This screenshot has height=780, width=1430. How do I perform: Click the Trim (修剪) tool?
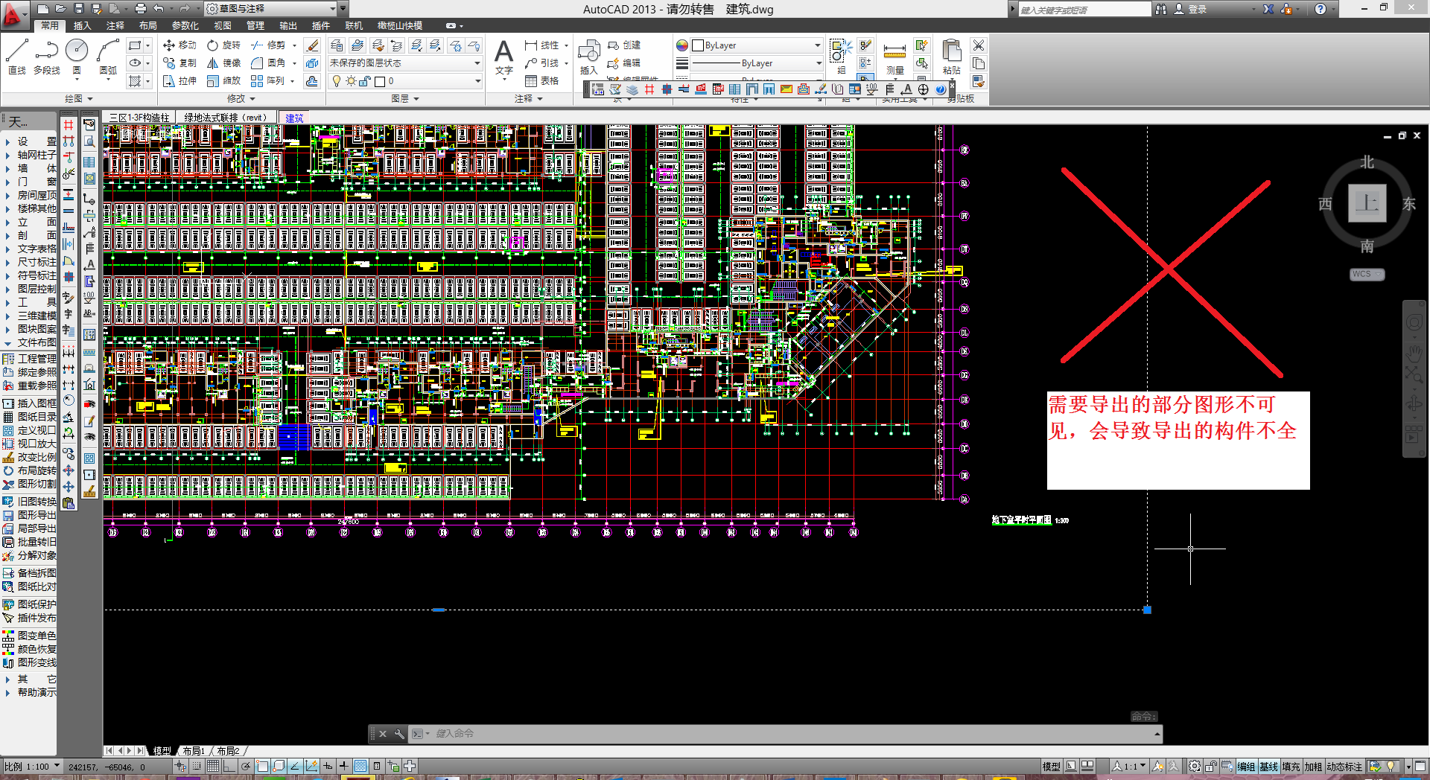tap(268, 45)
